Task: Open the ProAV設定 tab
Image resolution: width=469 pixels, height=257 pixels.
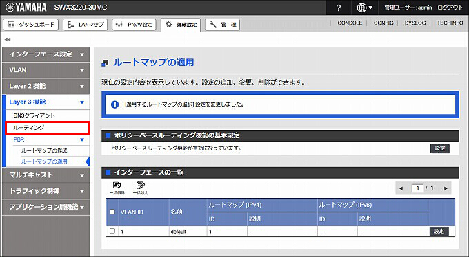Action: pos(134,25)
